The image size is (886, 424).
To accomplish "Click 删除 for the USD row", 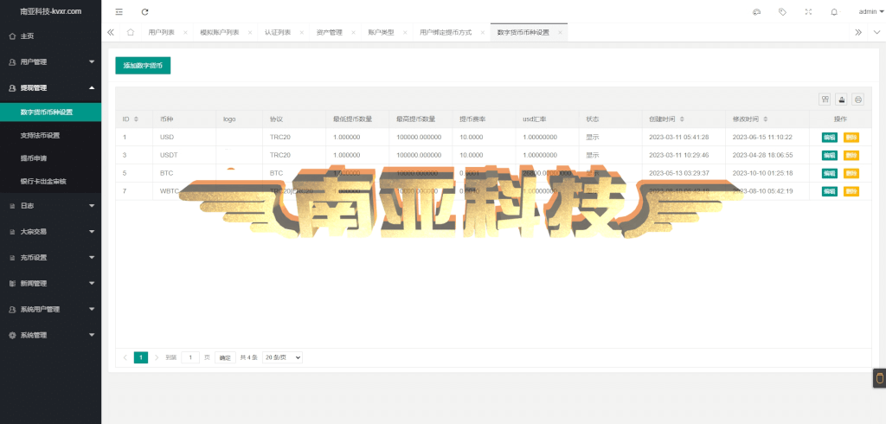I will tap(851, 138).
